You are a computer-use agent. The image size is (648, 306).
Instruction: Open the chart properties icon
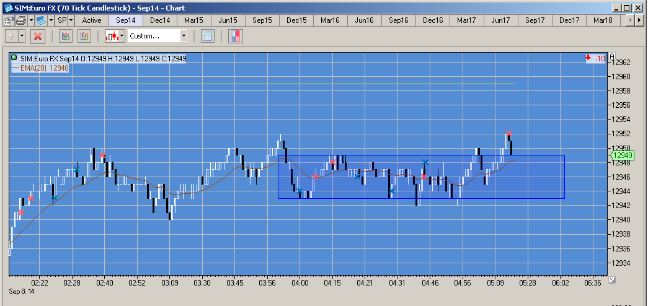[x=9, y=20]
